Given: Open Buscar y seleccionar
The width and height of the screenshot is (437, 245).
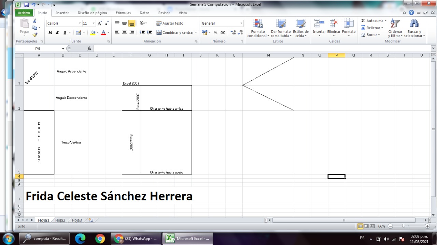Looking at the screenshot, I should click(x=414, y=28).
